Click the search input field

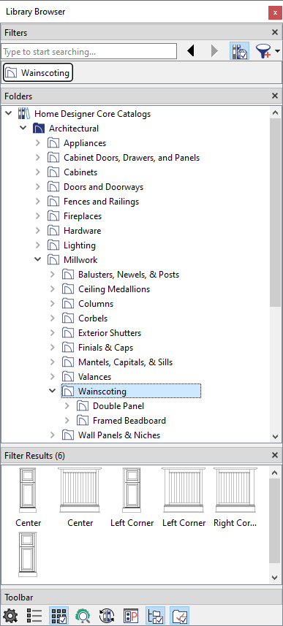(88, 52)
